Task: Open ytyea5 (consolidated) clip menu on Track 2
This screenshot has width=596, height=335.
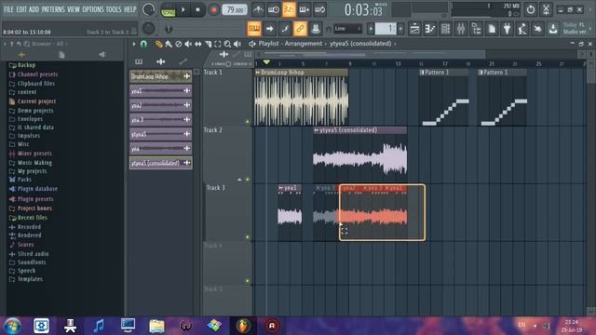Action: (317, 130)
